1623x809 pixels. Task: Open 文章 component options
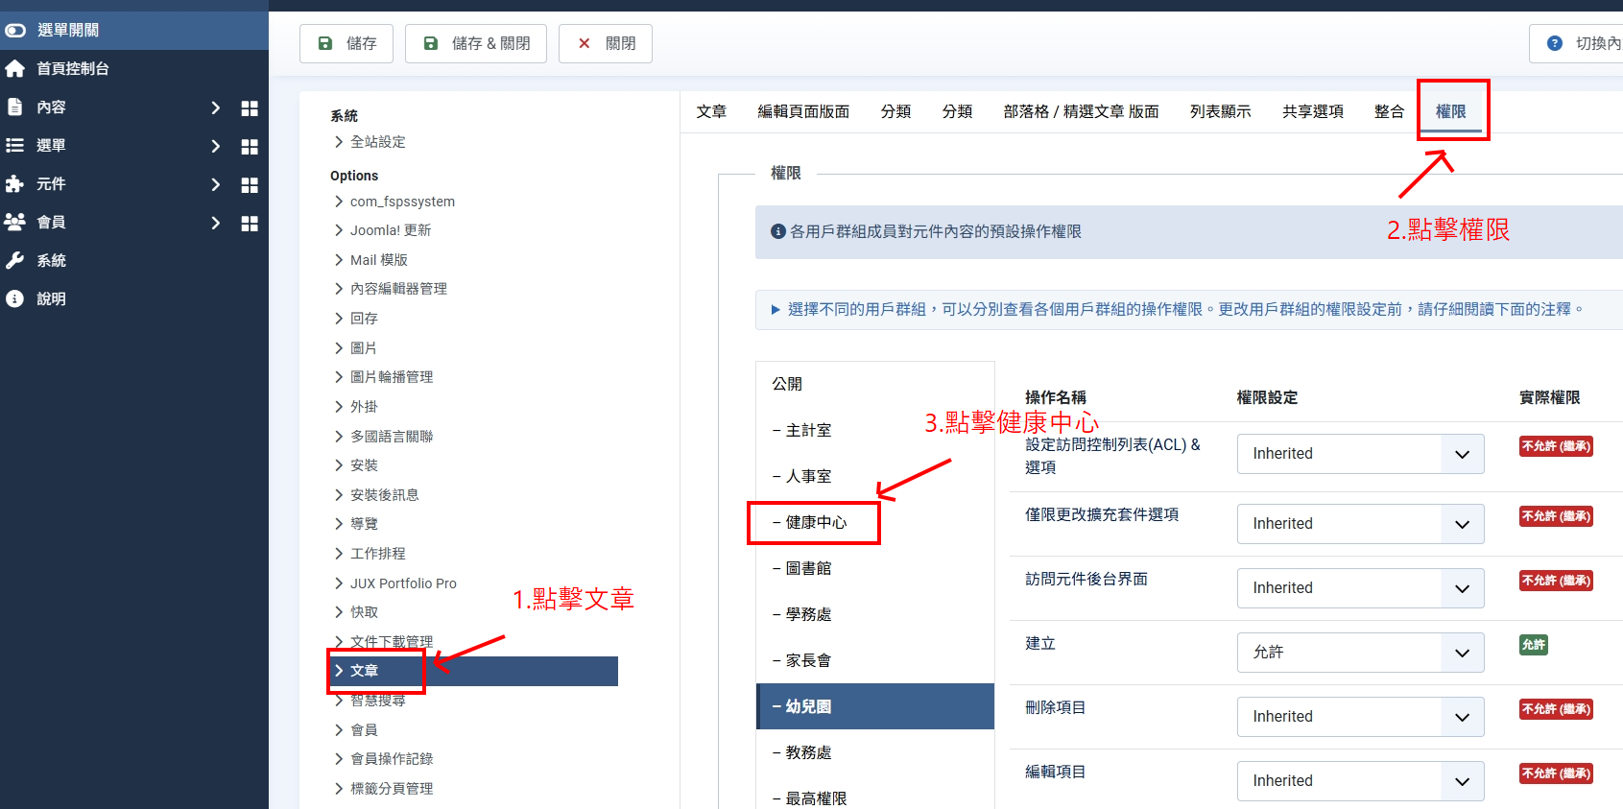(474, 671)
